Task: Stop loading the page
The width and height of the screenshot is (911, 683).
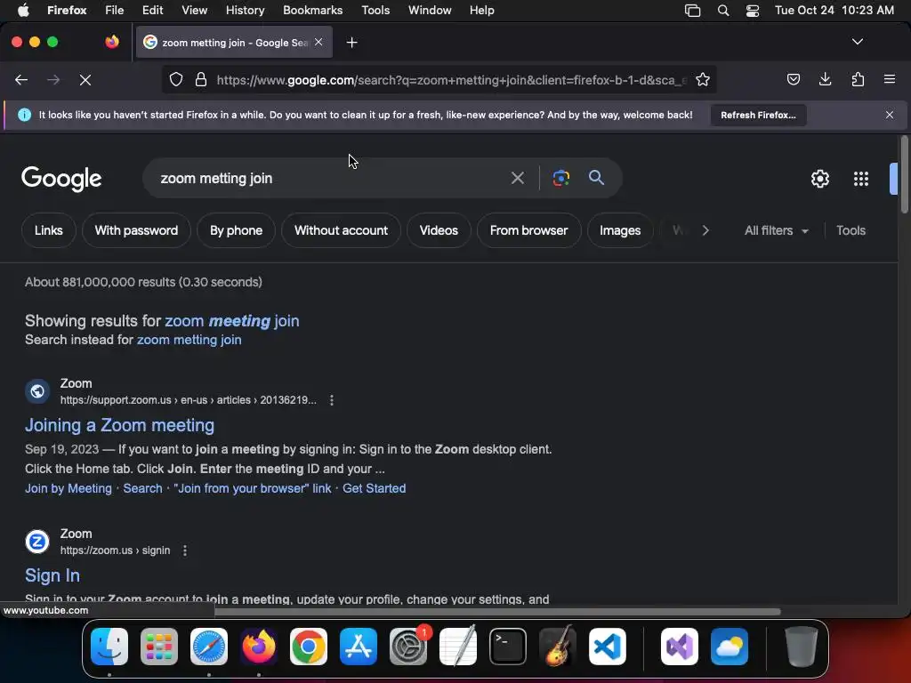Action: click(x=85, y=79)
